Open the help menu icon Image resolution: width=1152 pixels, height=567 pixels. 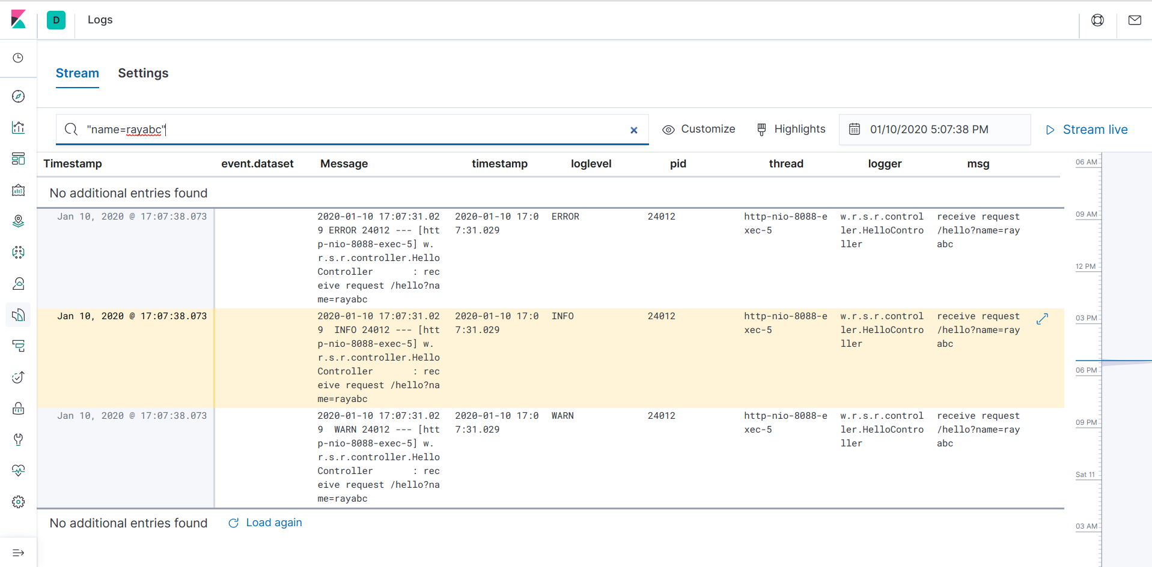[1098, 20]
